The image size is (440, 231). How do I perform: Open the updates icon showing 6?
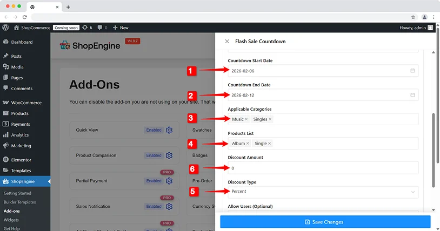click(87, 28)
